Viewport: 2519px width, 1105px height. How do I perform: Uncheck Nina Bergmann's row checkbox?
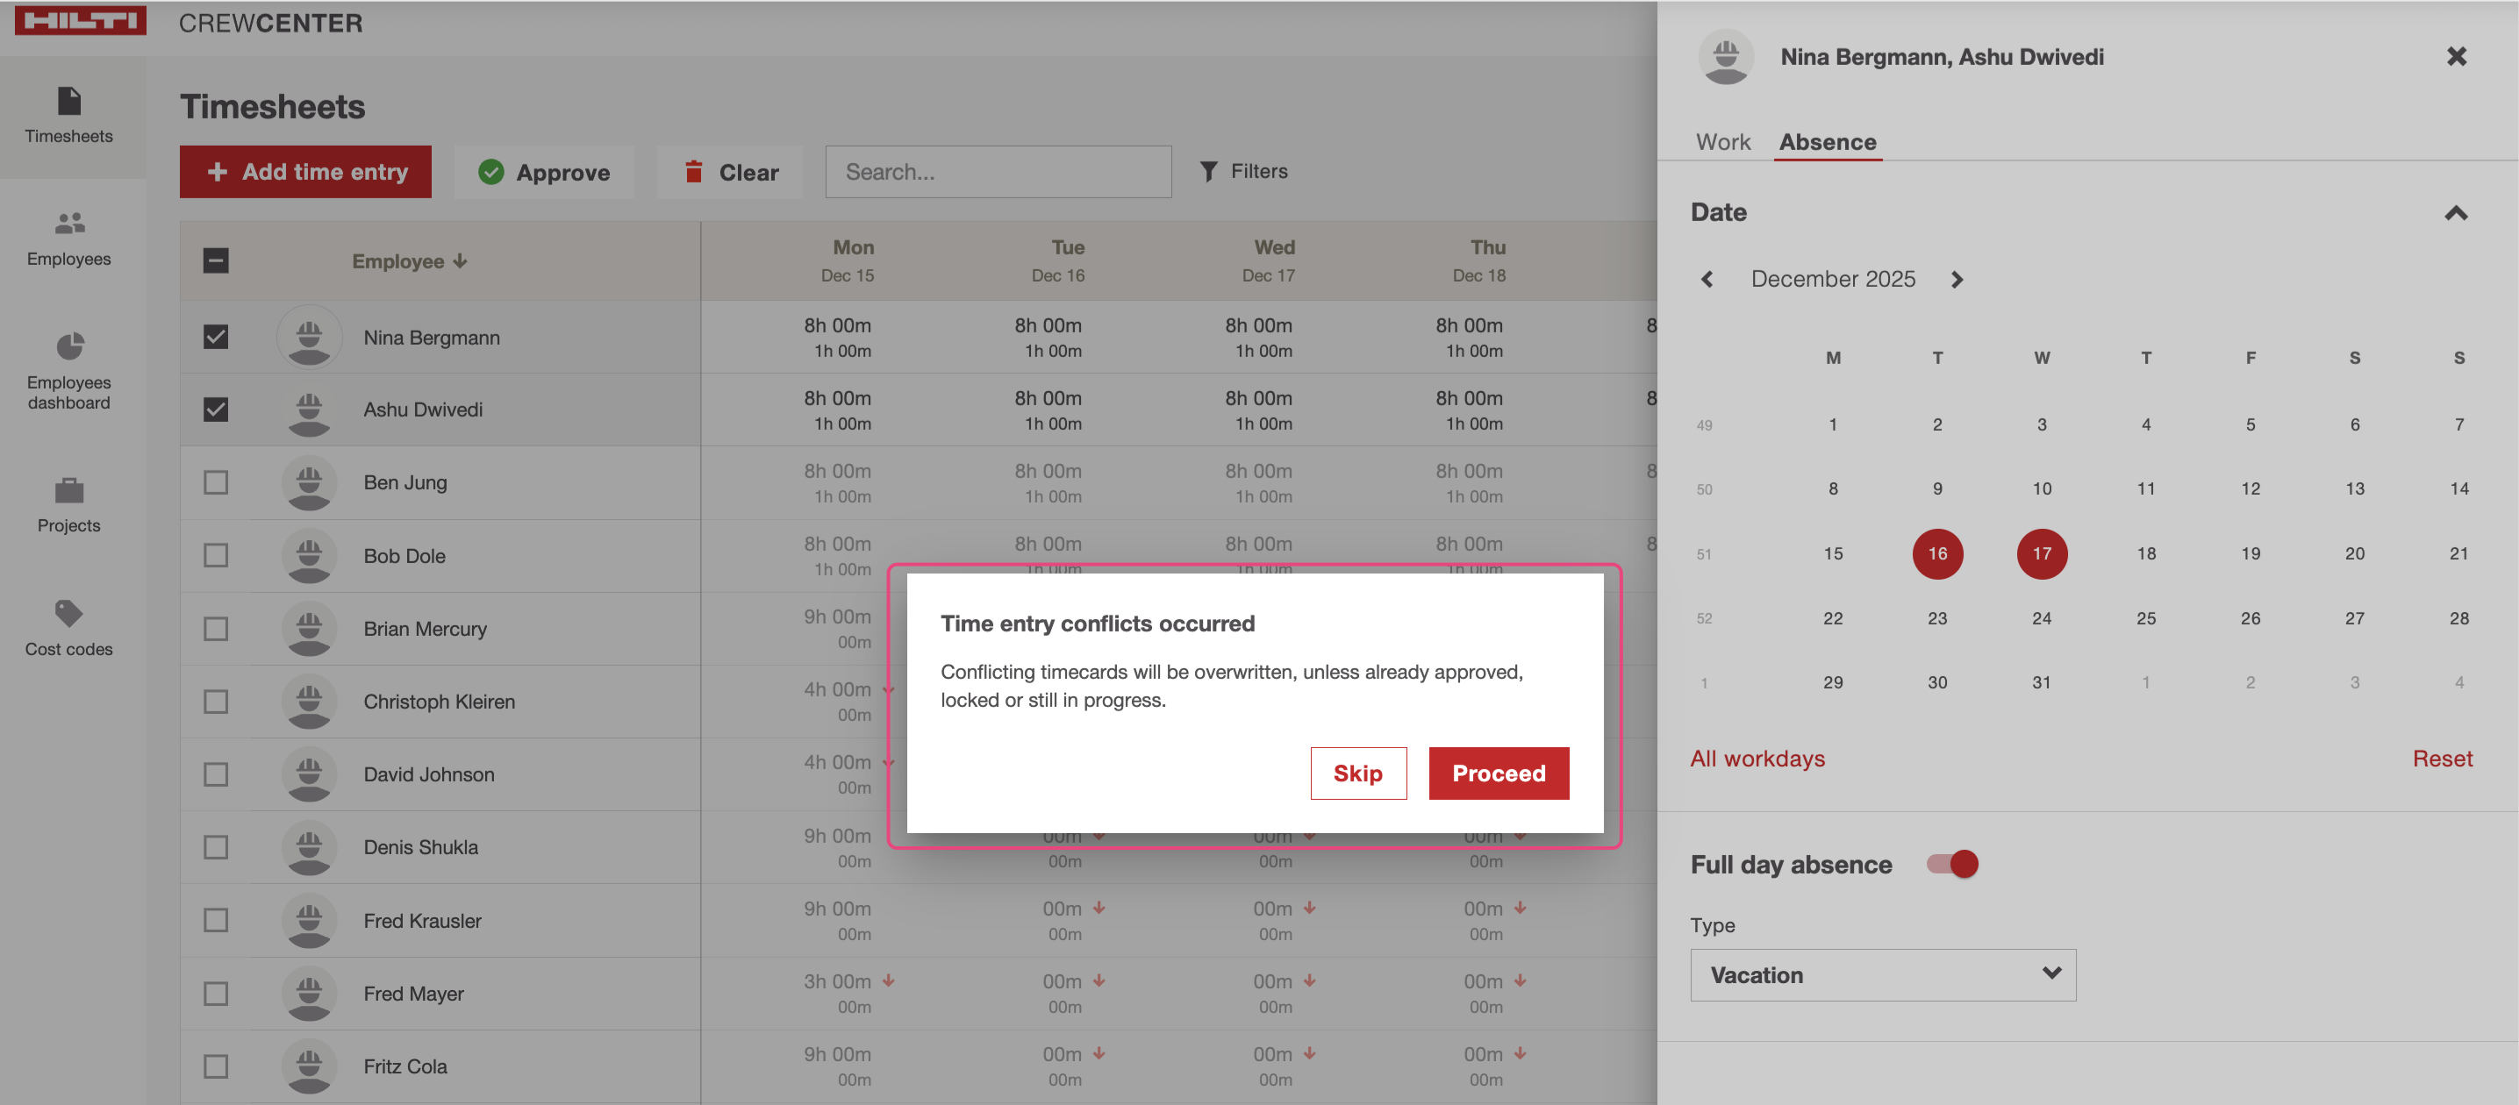(x=215, y=337)
